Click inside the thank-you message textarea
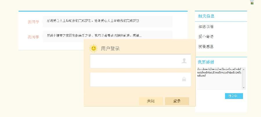The width and height of the screenshot is (261, 117). point(220,78)
